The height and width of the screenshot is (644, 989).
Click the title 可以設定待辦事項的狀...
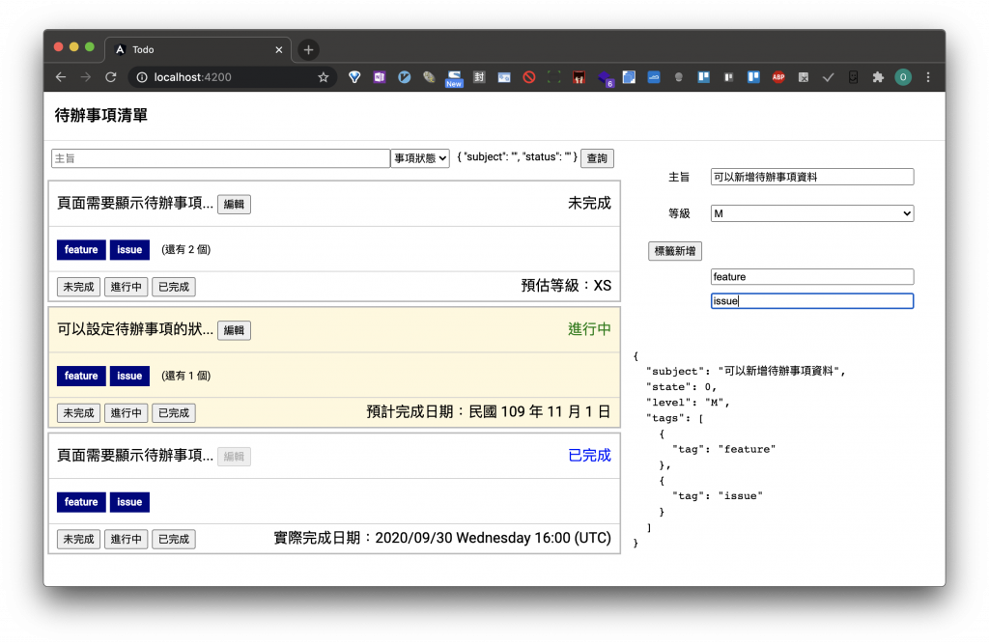coord(135,329)
